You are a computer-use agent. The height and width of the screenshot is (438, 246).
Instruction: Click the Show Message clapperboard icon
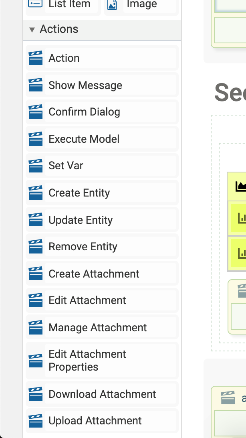pos(36,85)
